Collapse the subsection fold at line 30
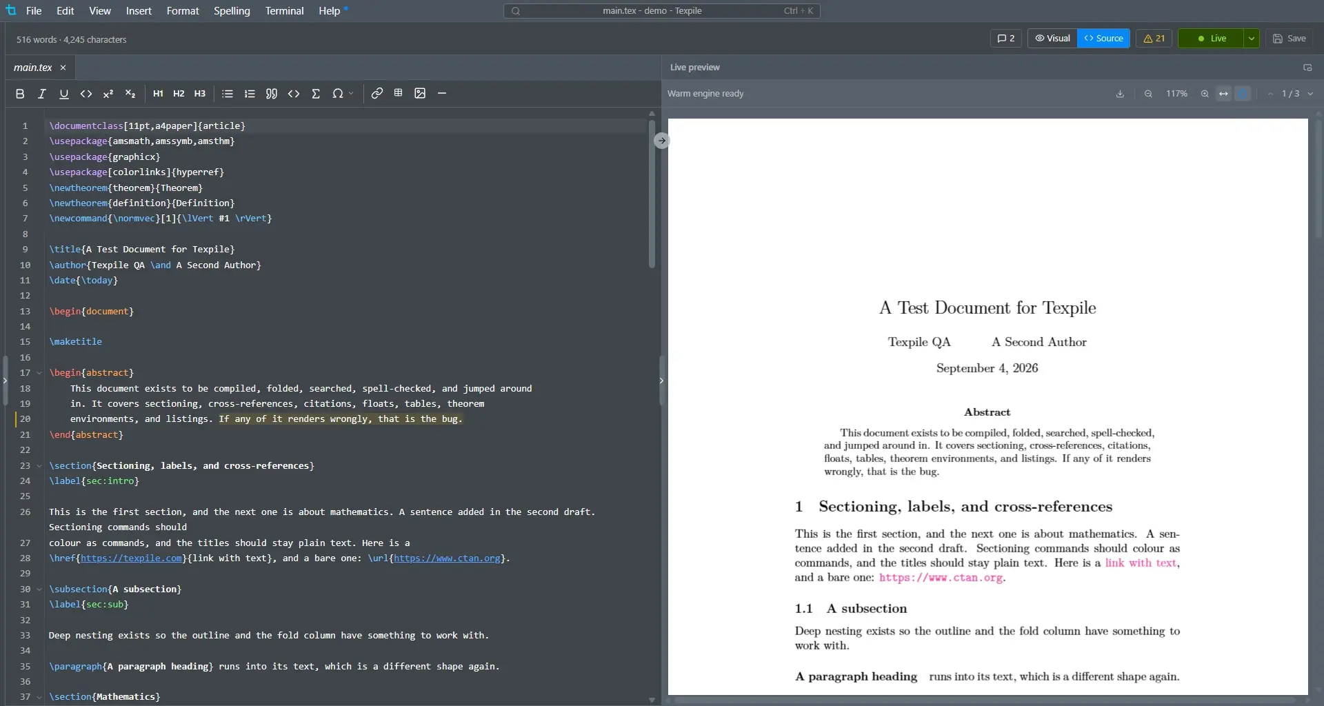Screen dimensions: 1324x706 pyautogui.click(x=39, y=589)
